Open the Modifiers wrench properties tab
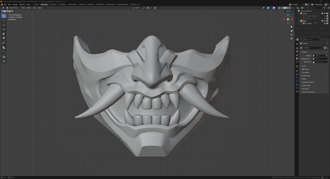330x179 pixels. 297,75
